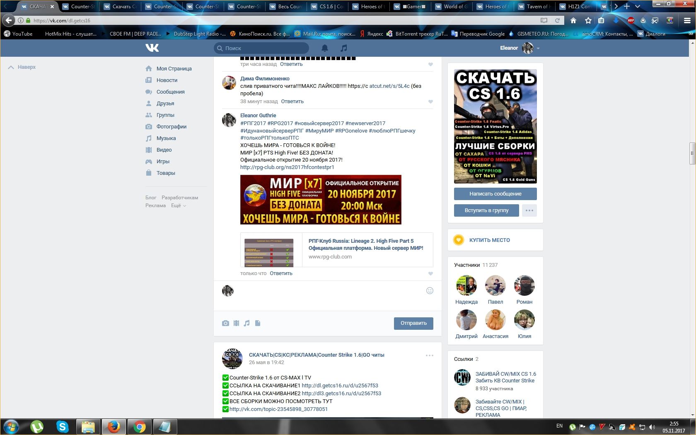Switch to Tavern of H tab
This screenshot has width=696, height=435.
(x=534, y=6)
